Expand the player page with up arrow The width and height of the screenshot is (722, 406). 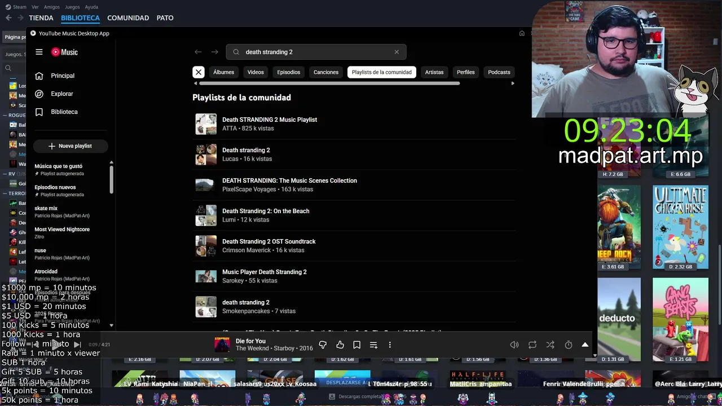[x=585, y=345]
